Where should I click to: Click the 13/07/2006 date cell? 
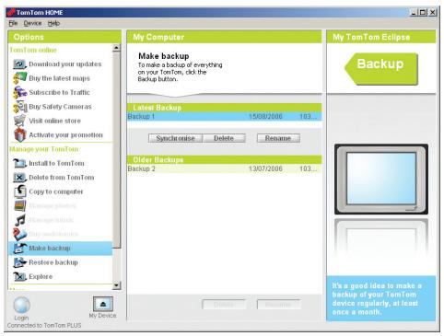click(x=265, y=168)
